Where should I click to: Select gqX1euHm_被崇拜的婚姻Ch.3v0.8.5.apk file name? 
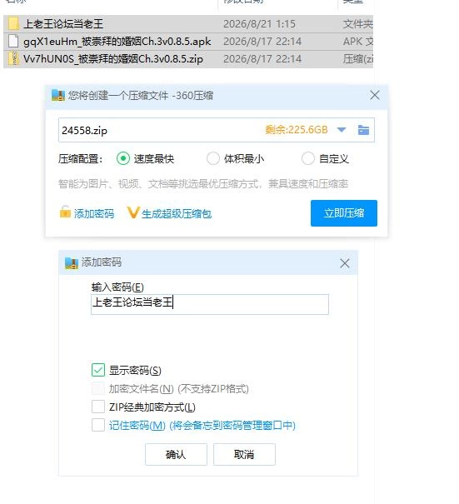click(x=117, y=42)
